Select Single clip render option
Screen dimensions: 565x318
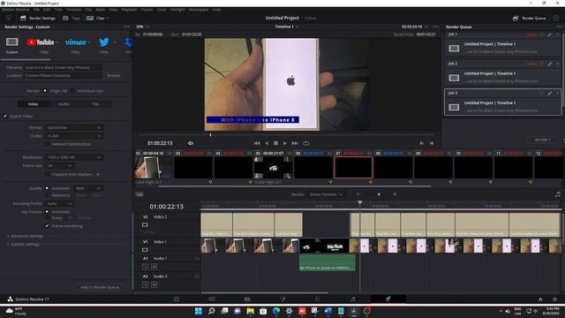[45, 91]
